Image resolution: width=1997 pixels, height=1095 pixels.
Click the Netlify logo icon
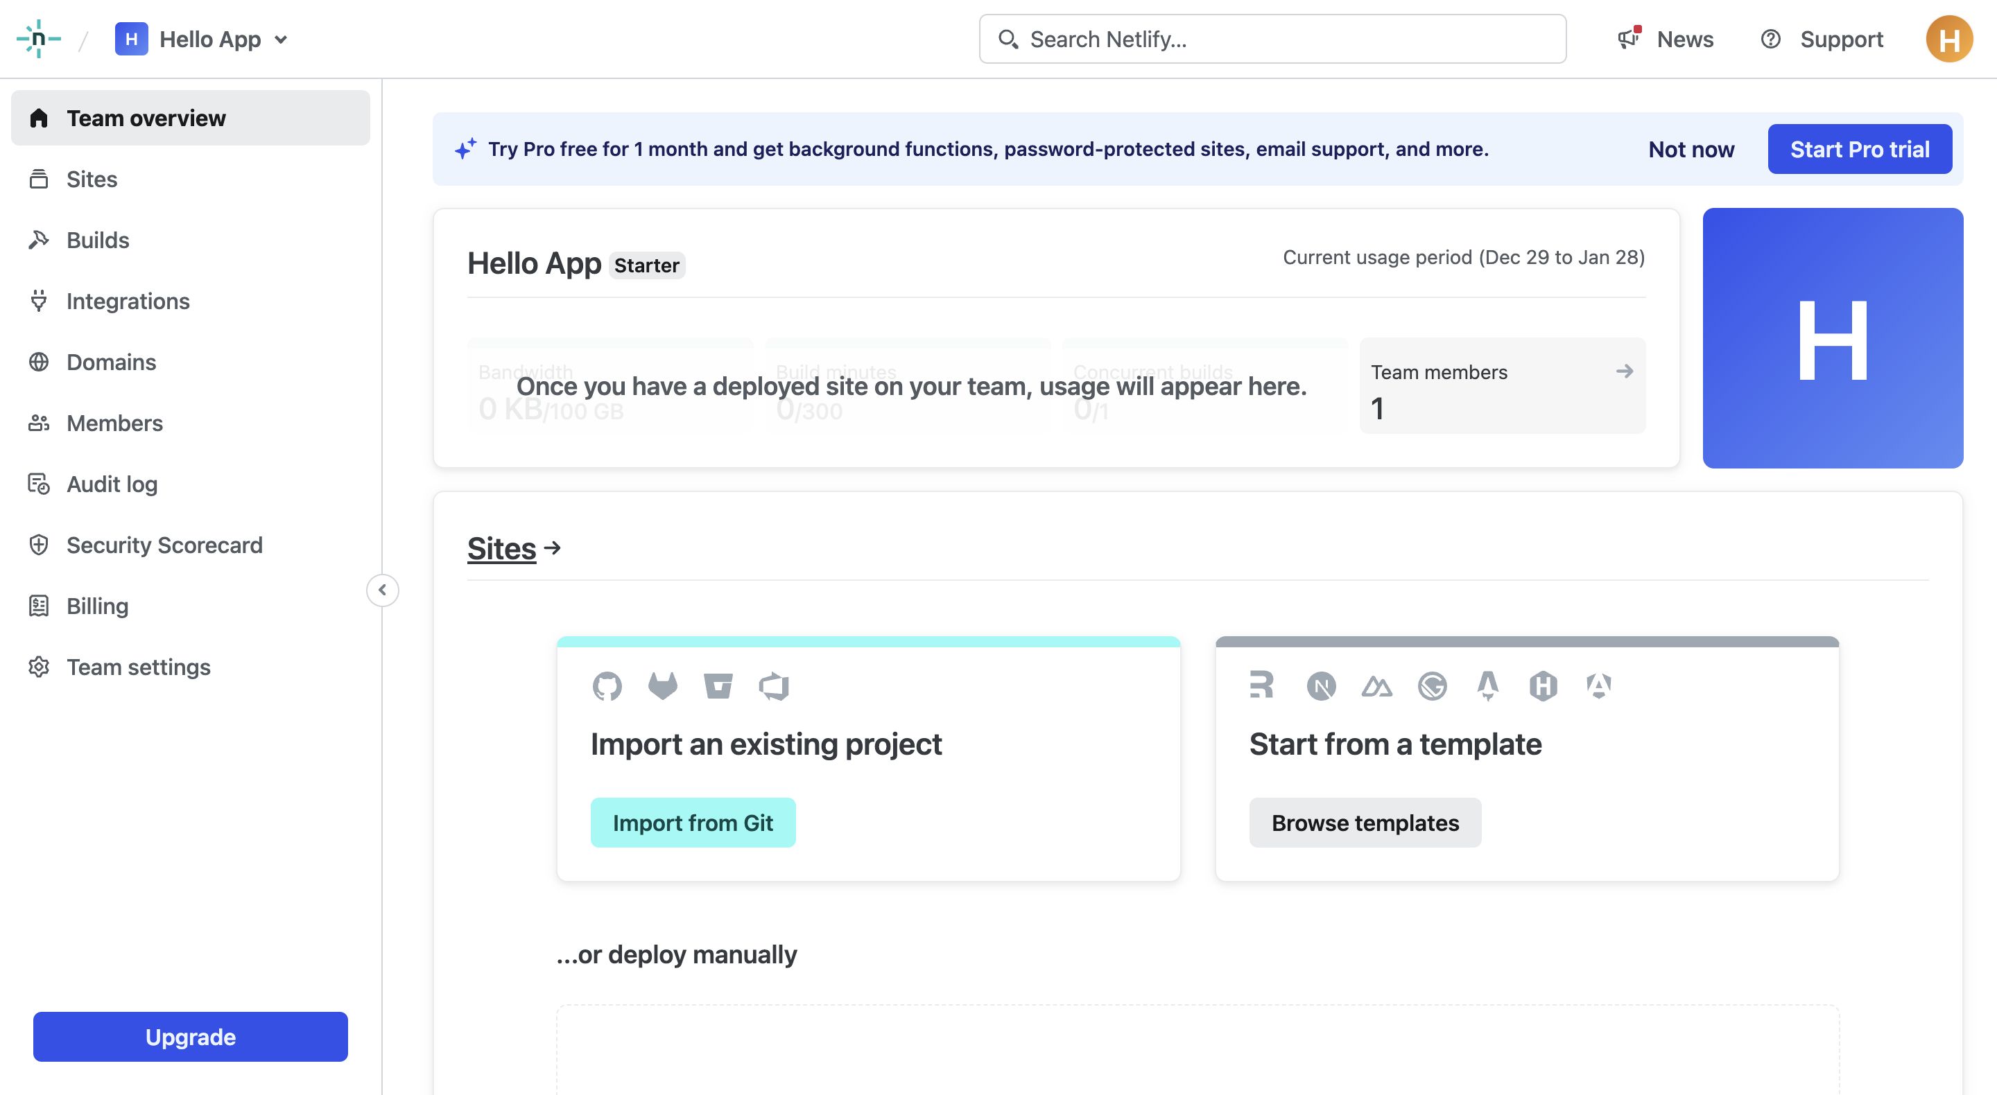tap(38, 39)
